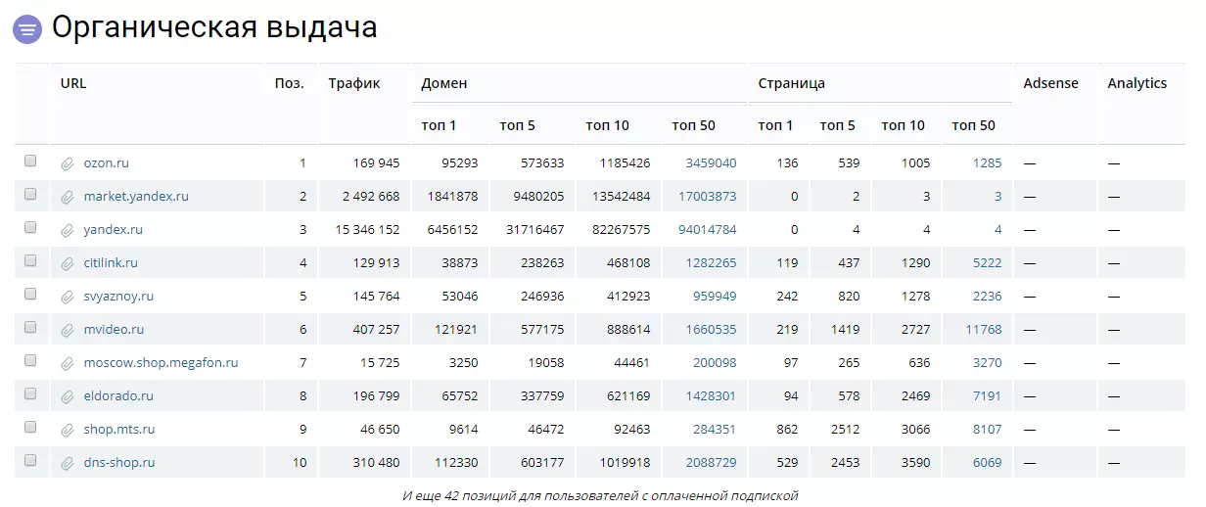Follow the yandex.ru link

coord(114,230)
